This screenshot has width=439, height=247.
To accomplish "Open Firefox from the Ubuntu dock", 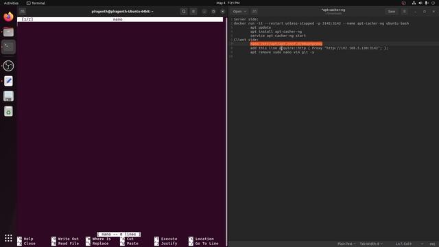I will [8, 16].
